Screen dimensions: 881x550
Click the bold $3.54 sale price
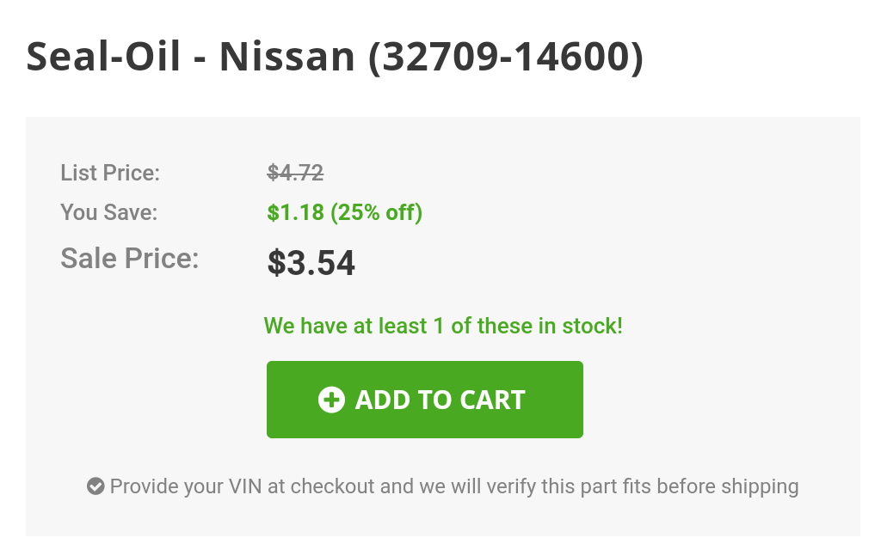tap(311, 263)
